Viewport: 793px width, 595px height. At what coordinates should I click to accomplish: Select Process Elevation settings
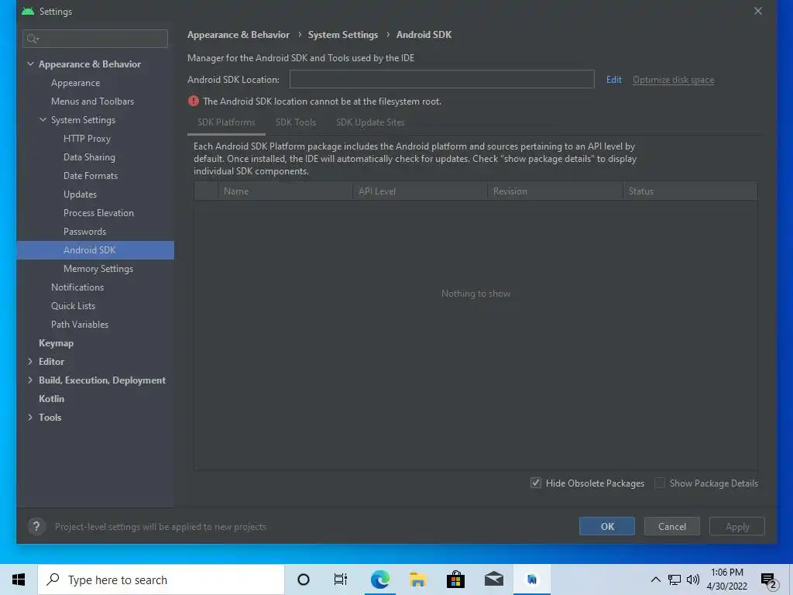coord(98,213)
